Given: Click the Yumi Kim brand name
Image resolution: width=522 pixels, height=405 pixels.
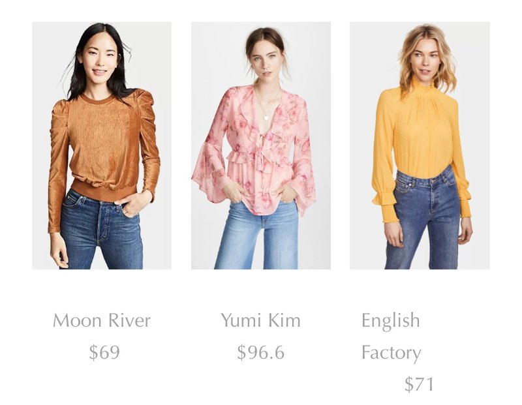Looking at the screenshot, I should (260, 320).
